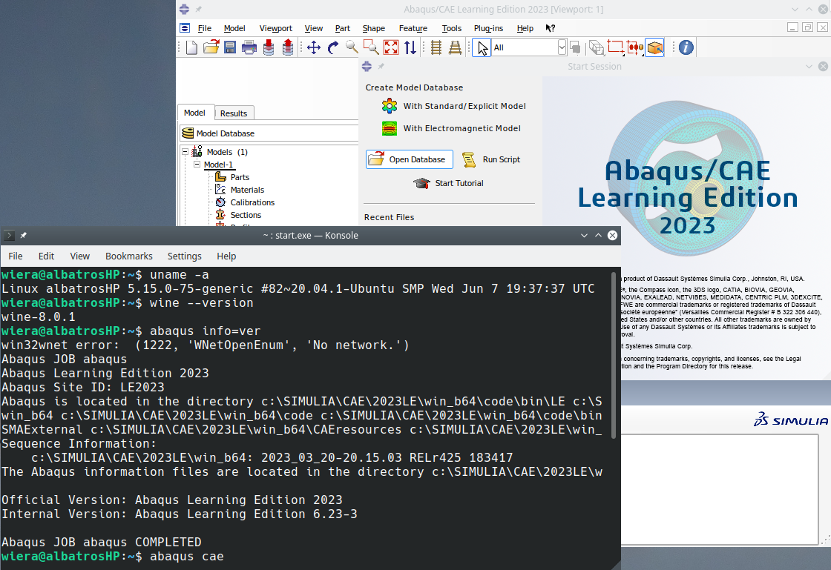Open the Print dialog via toolbar icon
The width and height of the screenshot is (831, 570).
pos(248,47)
